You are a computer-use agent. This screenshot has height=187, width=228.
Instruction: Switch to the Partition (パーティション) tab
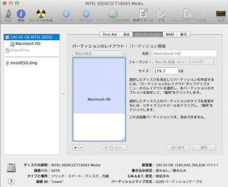point(148,35)
